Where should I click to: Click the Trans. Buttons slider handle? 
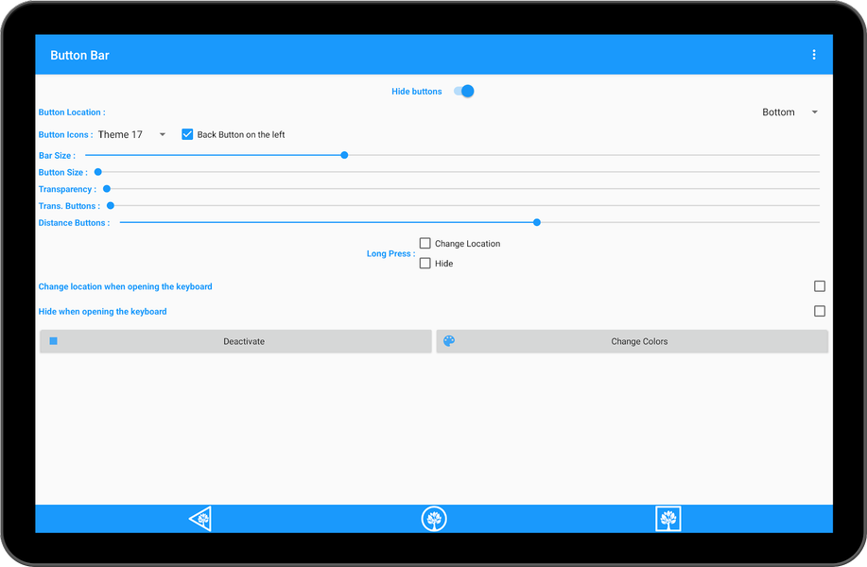coord(111,206)
